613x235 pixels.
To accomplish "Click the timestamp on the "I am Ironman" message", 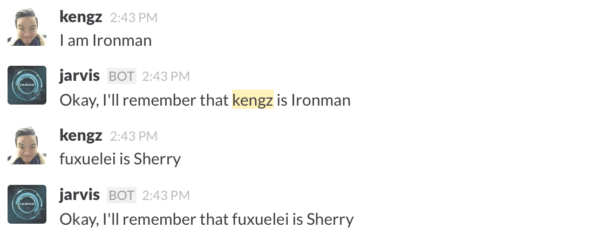I will point(134,18).
